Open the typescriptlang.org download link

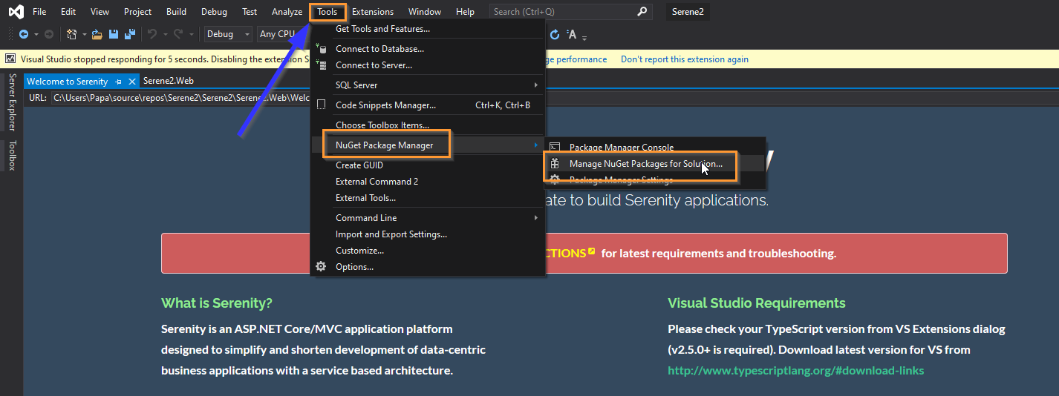click(796, 371)
